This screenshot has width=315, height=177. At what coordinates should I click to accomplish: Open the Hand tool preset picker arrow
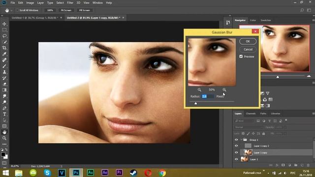11,10
